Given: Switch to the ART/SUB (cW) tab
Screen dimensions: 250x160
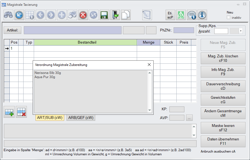Looking at the screenshot, I should (50, 118).
